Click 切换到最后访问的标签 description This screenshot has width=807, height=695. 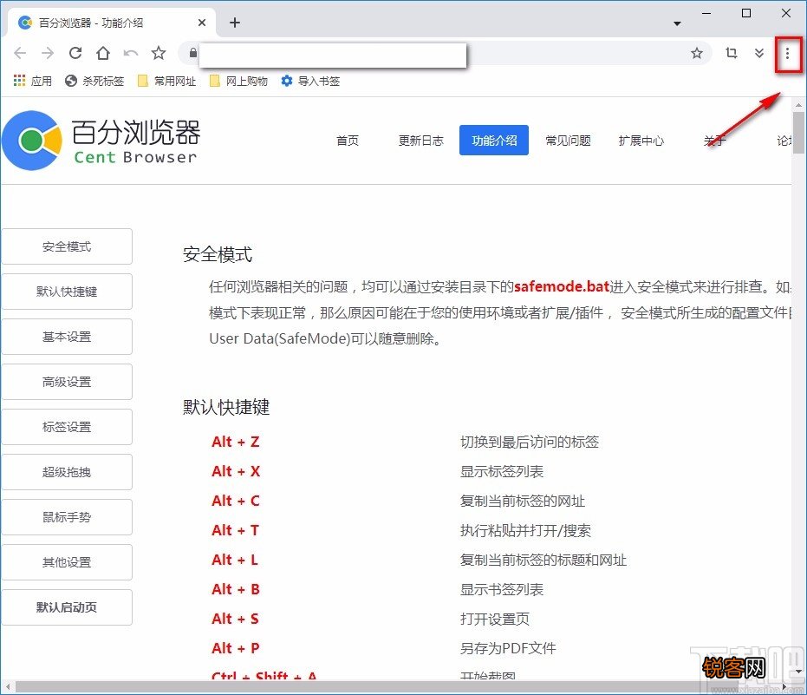(530, 442)
